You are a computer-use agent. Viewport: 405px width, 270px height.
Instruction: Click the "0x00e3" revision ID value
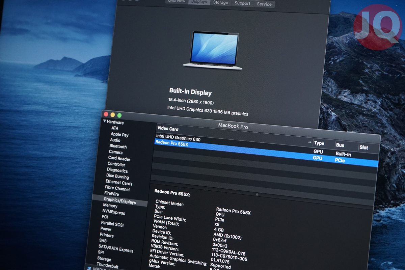tap(220, 245)
